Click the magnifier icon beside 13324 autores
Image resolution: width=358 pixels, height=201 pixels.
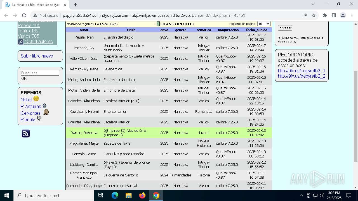click(21, 42)
